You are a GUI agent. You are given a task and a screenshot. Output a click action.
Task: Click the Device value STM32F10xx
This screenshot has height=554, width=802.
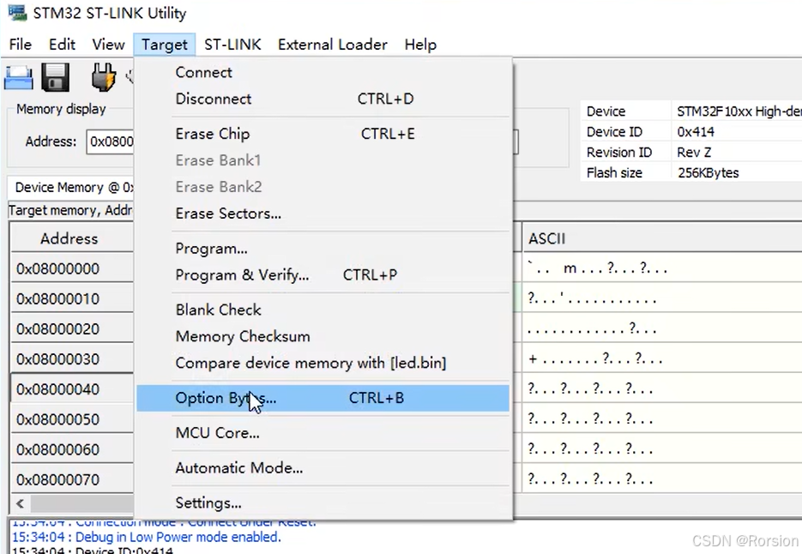739,111
